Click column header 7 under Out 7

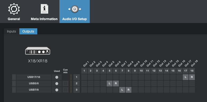[x=122, y=71]
